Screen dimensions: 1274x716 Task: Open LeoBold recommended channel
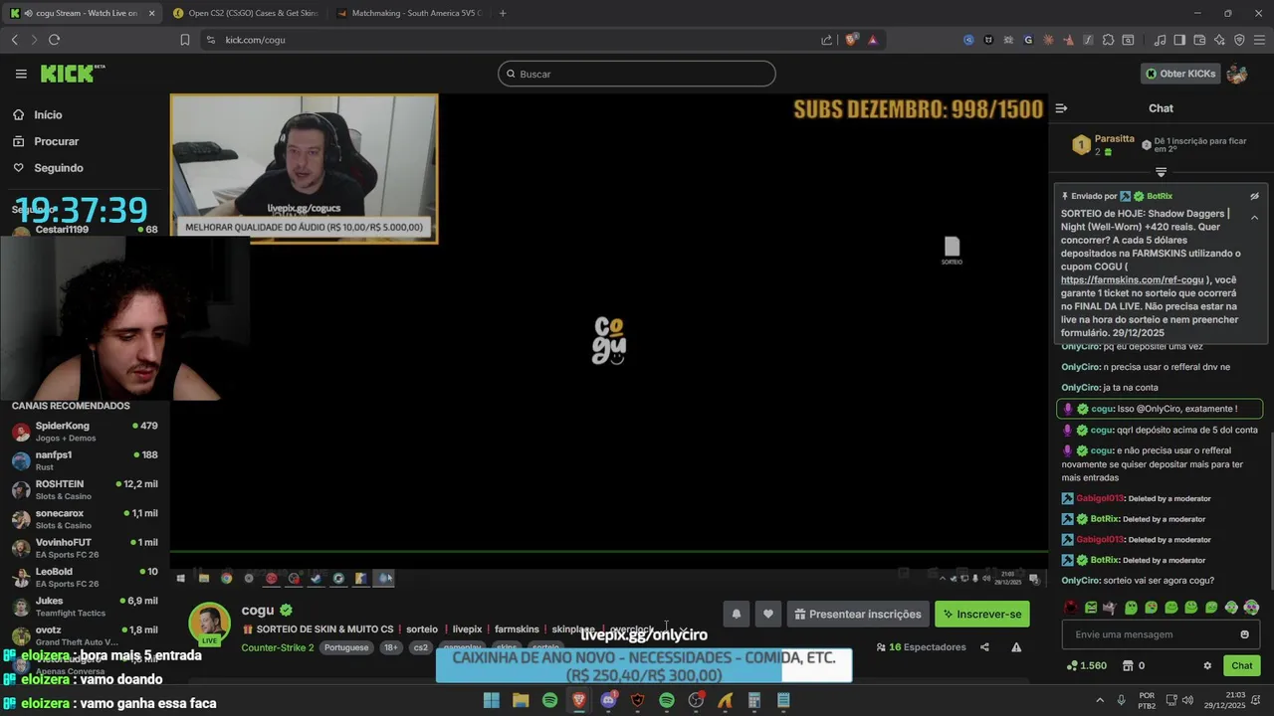tap(85, 577)
